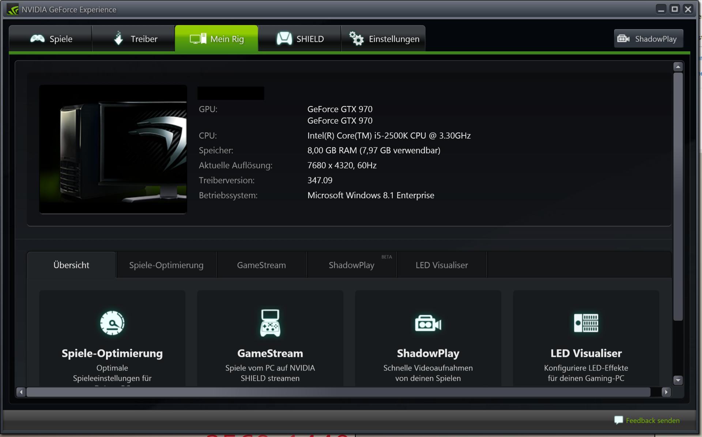Open the Spiele-Optimierung sub-tab
This screenshot has height=437, width=702.
coord(166,265)
